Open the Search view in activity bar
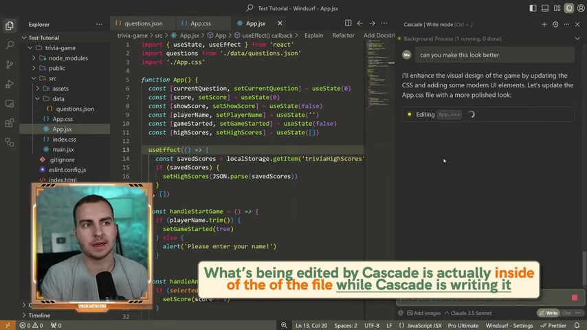 (x=10, y=45)
